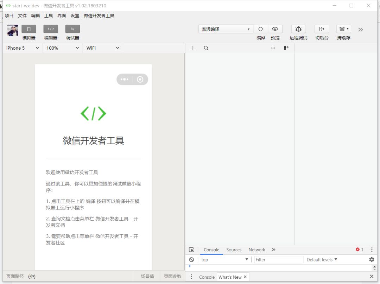Click the switch to background icon
This screenshot has height=284, width=380.
[x=322, y=29]
